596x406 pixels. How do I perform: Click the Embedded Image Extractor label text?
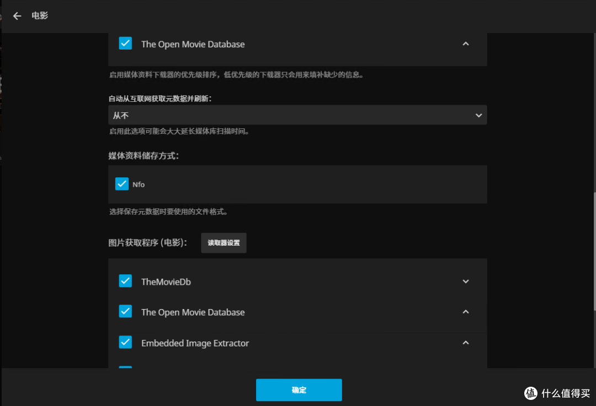[195, 343]
